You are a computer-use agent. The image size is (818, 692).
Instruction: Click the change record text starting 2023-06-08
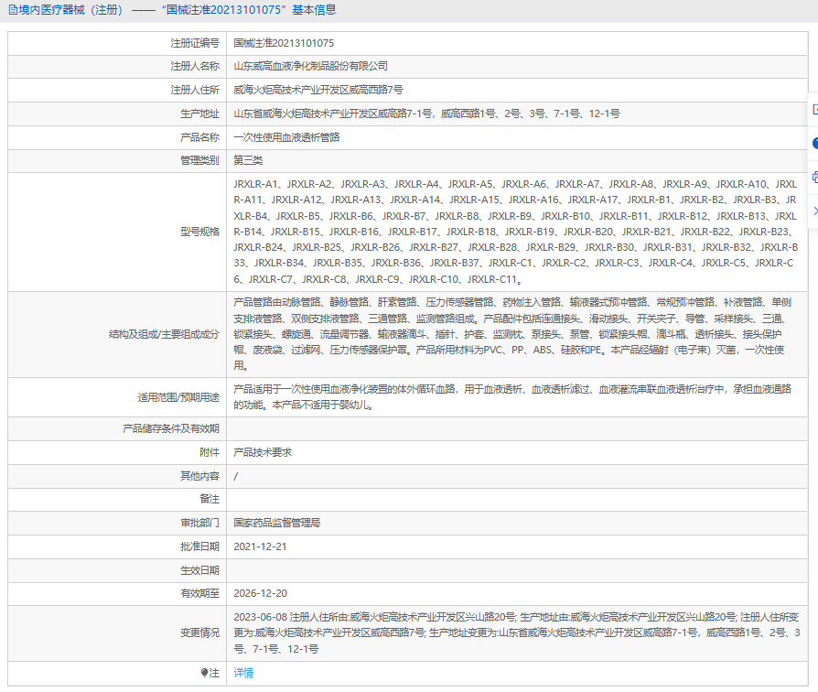click(x=516, y=633)
